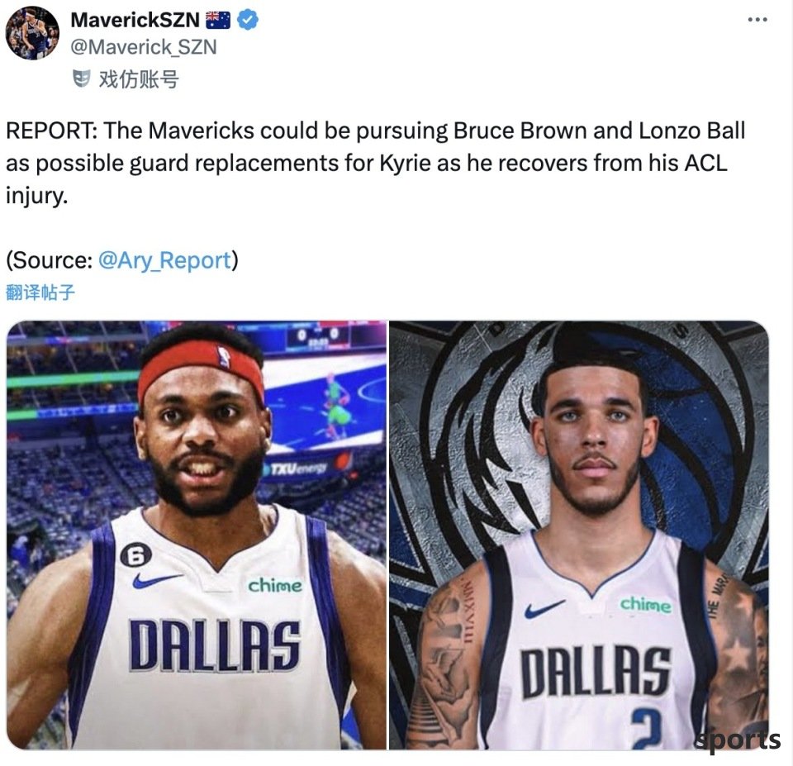This screenshot has width=793, height=766.
Task: Open the MaverickSZN profile avatar
Action: click(32, 33)
